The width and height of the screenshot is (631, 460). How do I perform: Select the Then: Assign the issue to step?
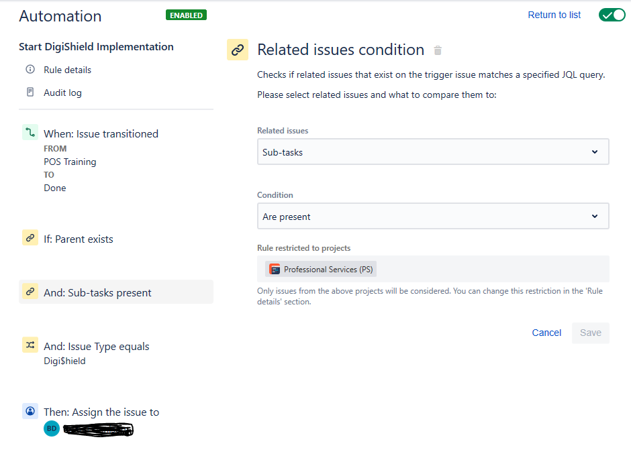[x=101, y=412]
